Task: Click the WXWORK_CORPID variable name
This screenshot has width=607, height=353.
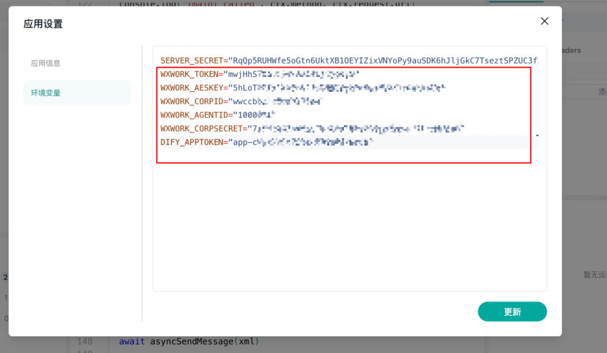Action: pos(191,101)
